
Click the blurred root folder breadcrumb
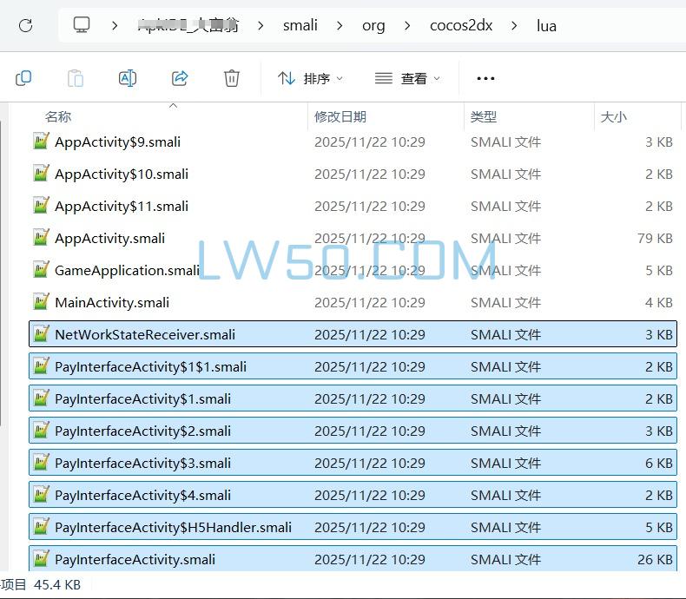point(188,25)
